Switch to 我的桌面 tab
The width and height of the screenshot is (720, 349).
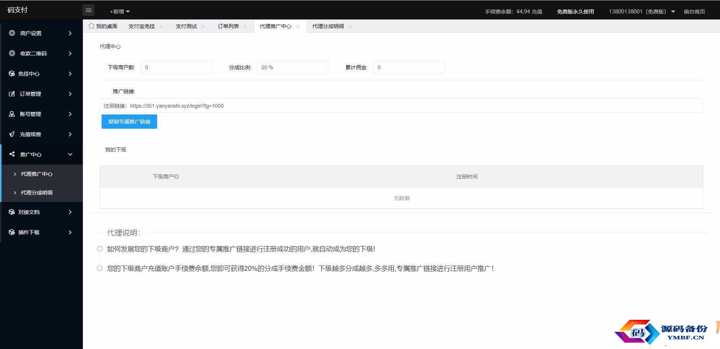[103, 26]
